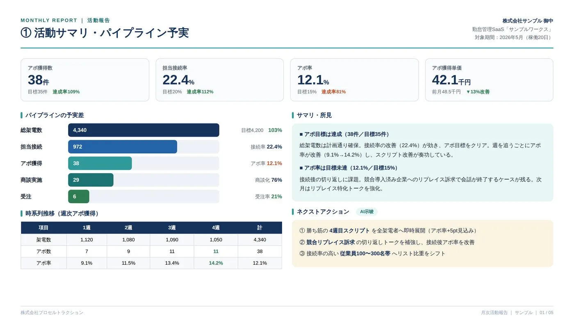Click the 項目 table header
Image resolution: width=574 pixels, height=323 pixels.
(x=43, y=228)
